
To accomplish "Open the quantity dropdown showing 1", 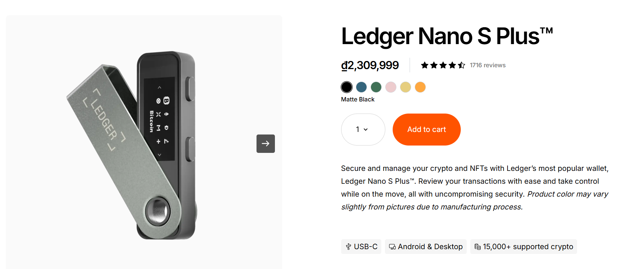I will [363, 129].
